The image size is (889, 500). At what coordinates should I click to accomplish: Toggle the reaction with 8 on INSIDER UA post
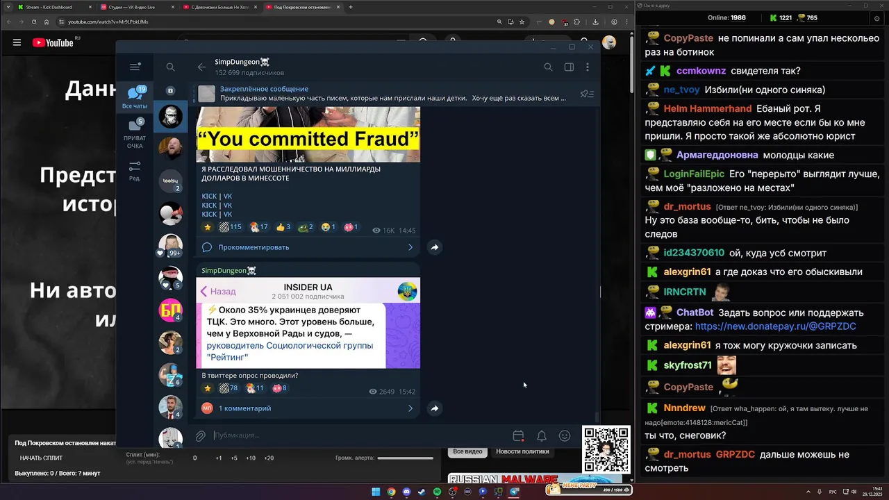[279, 388]
